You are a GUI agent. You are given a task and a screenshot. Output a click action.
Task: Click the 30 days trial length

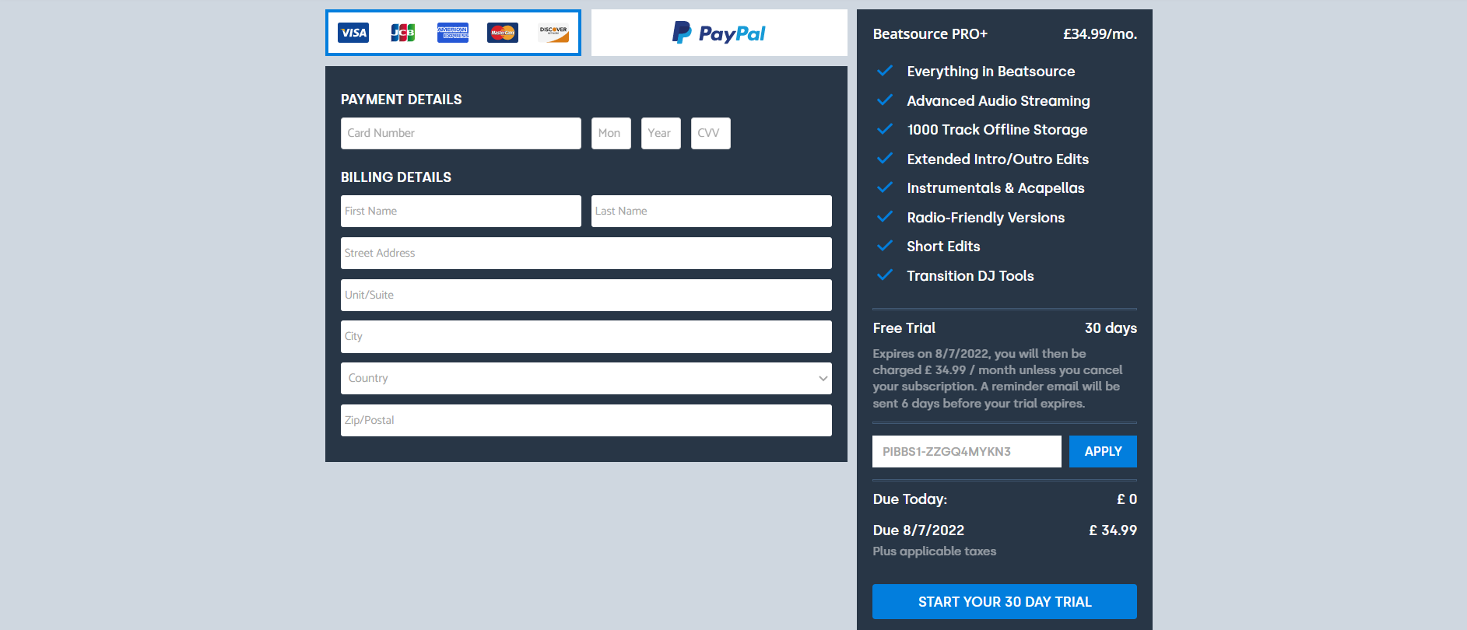[x=1111, y=328]
